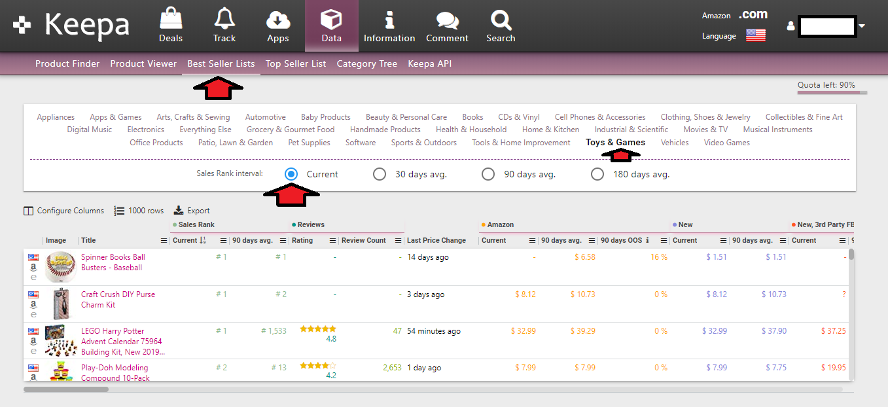Click US flag icon in Play-Doh row
Screen dimensions: 888x407
click(33, 368)
